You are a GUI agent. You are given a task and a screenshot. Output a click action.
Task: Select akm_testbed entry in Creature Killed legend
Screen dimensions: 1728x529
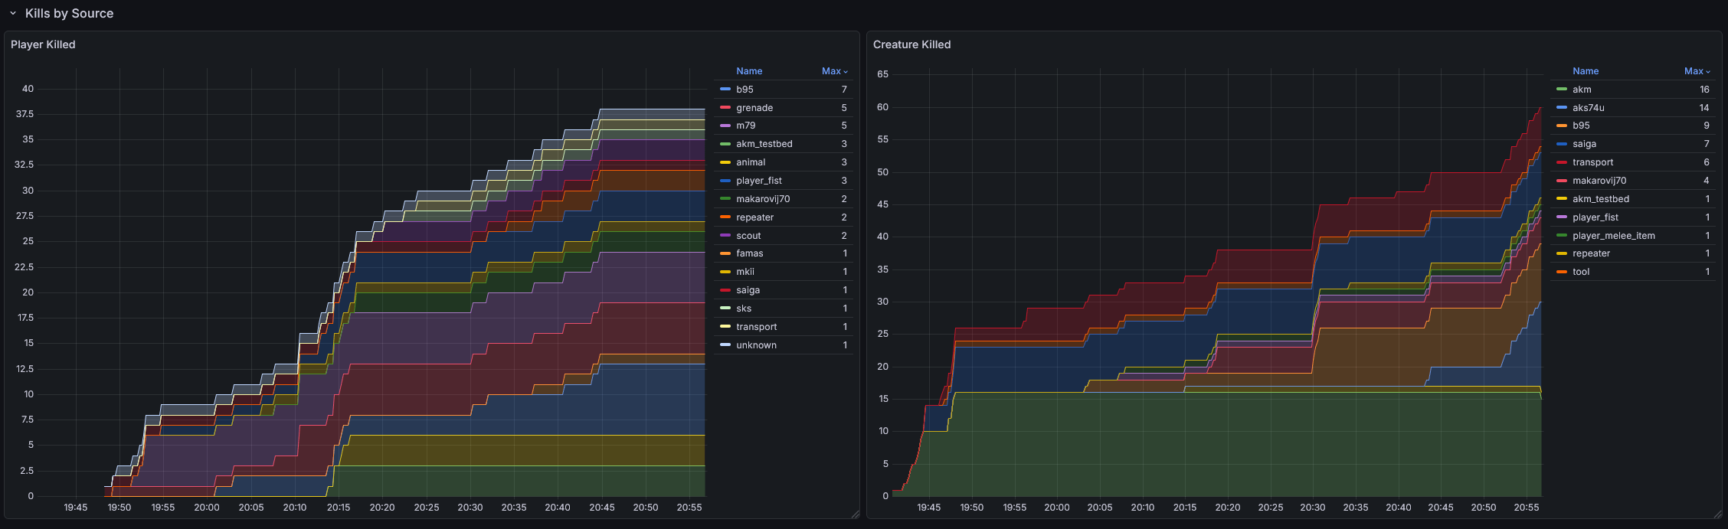pos(1601,199)
